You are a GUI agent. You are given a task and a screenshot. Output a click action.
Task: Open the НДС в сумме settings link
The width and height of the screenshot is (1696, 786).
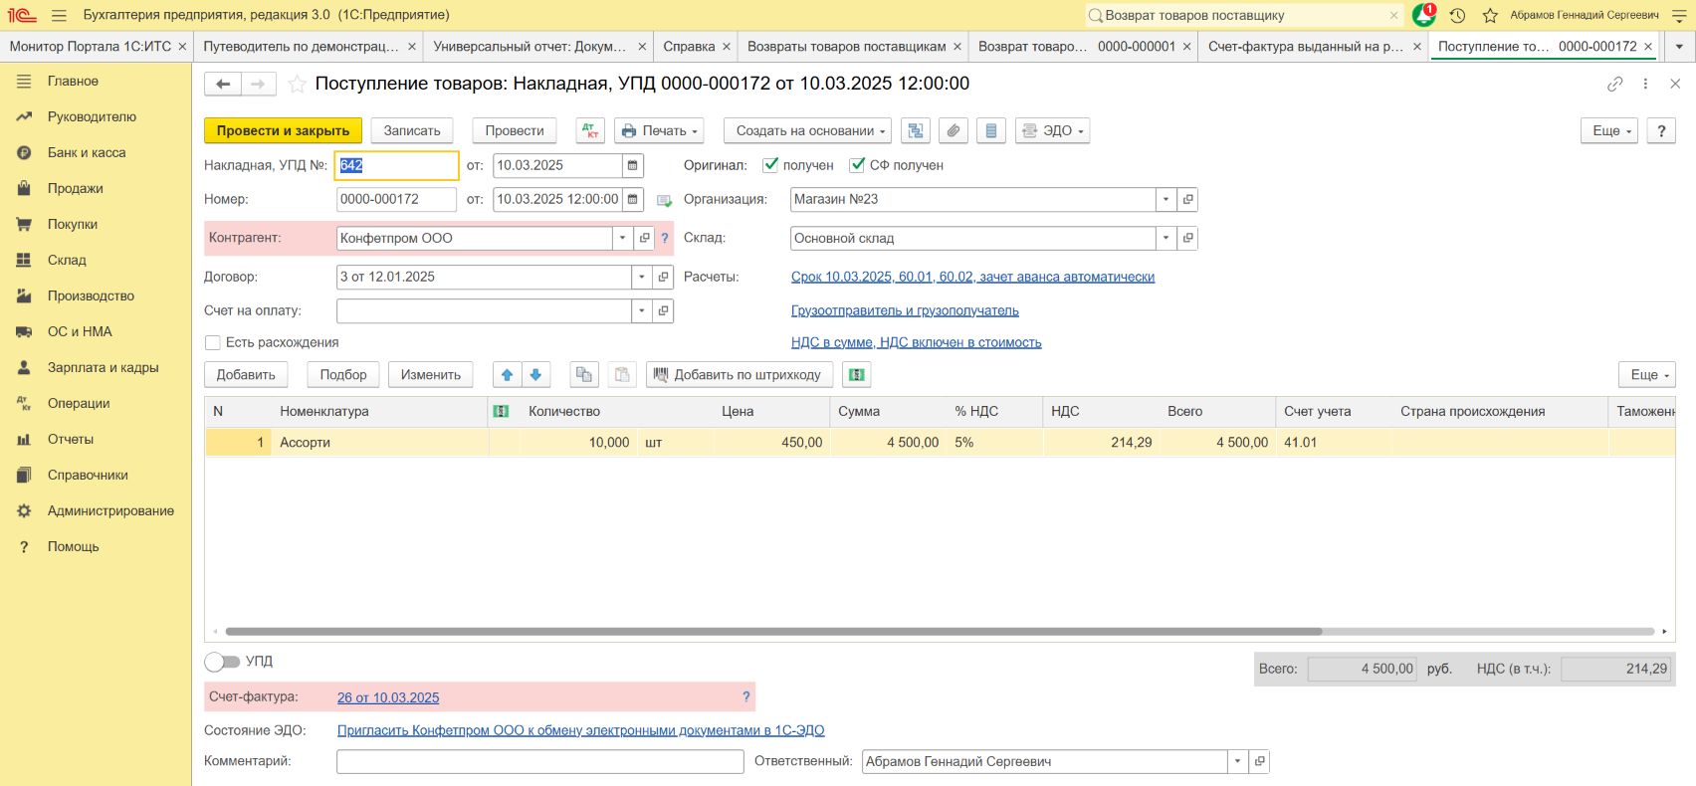[x=917, y=343]
